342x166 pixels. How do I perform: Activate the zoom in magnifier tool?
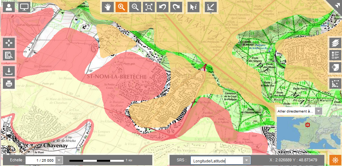click(x=121, y=7)
